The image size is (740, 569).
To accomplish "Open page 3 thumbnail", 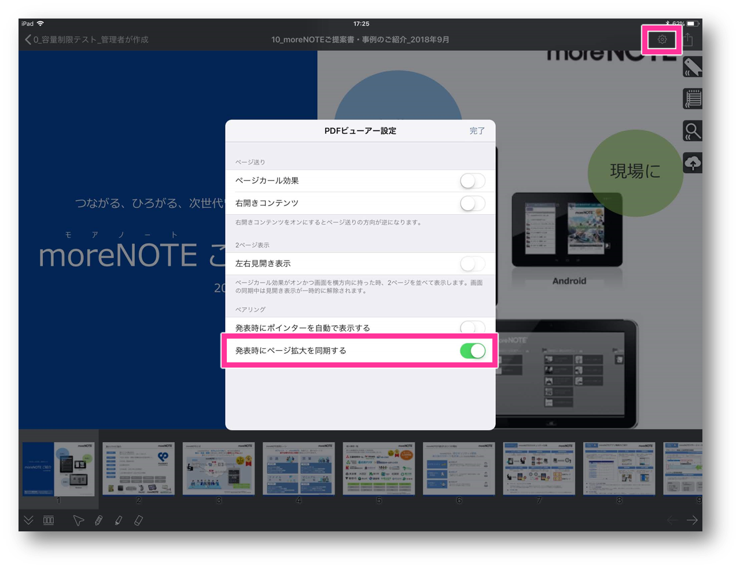I will click(219, 469).
